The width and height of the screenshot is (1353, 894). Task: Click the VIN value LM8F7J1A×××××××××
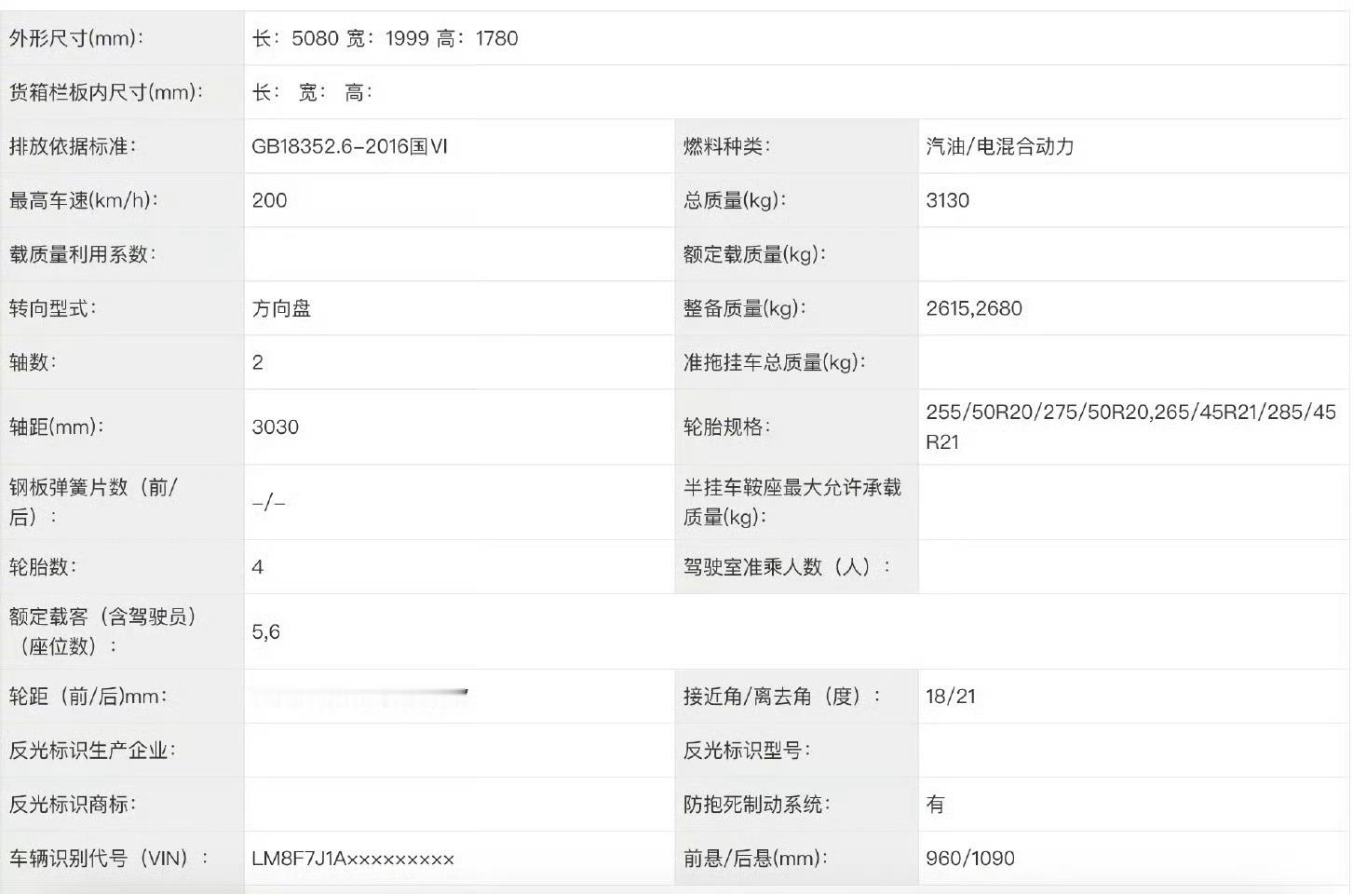(353, 859)
